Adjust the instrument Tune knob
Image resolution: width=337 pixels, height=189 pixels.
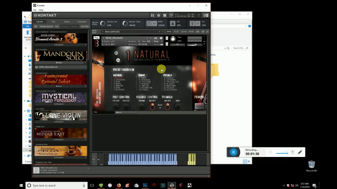point(173,39)
